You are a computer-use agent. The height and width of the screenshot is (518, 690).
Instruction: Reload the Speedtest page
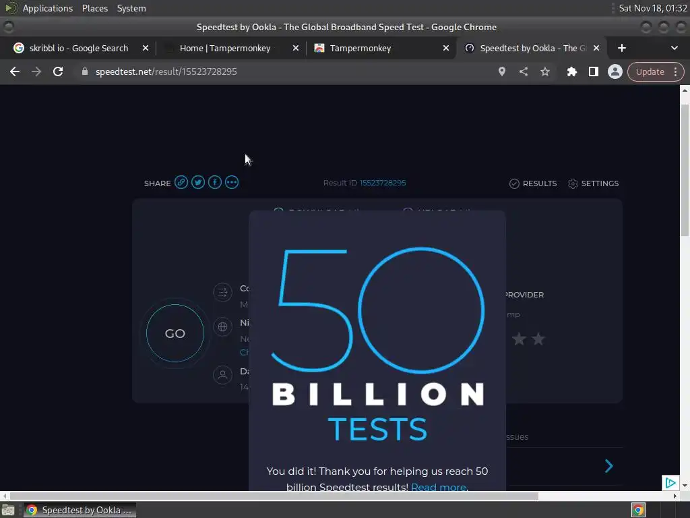point(58,71)
